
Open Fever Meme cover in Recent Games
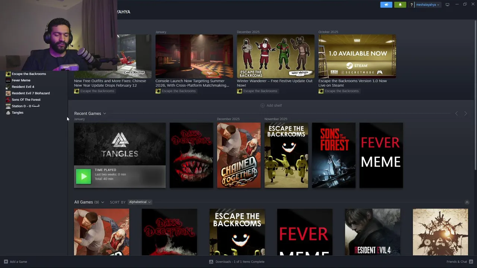[x=381, y=155]
